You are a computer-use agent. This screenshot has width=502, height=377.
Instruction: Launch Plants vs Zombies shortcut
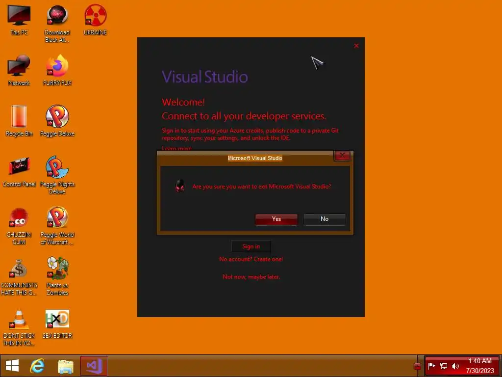click(57, 277)
